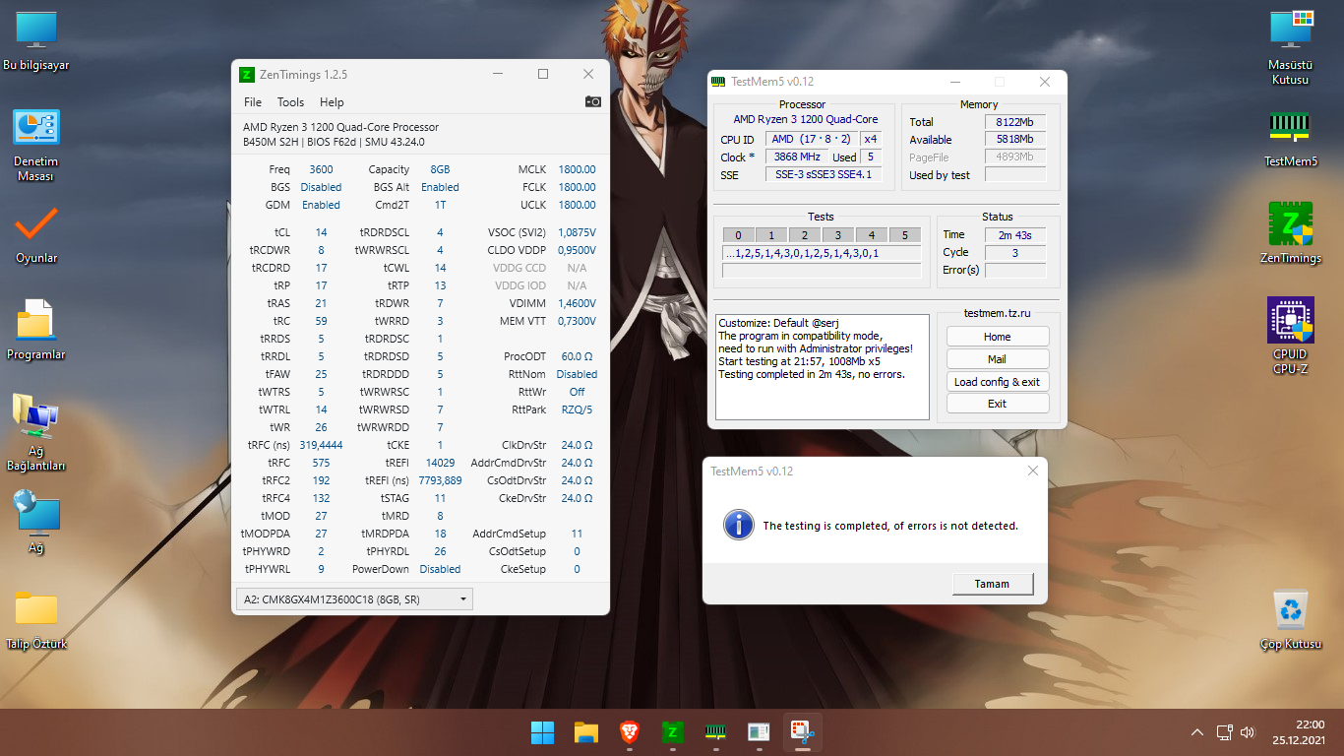The image size is (1344, 756).
Task: Click the ZenTimings title bar app icon
Action: click(x=248, y=74)
